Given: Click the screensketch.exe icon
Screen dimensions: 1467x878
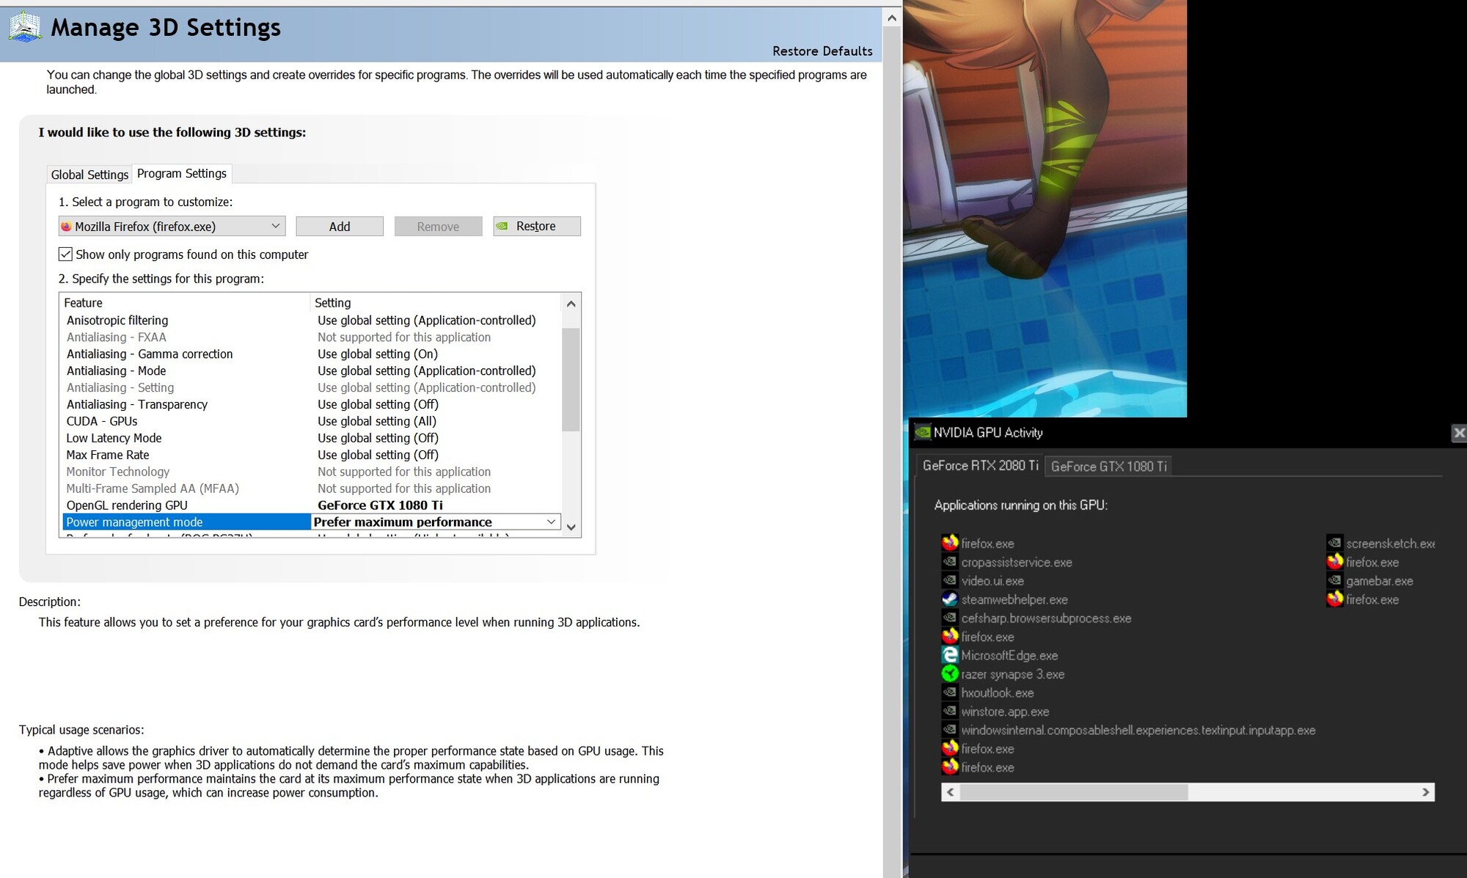Looking at the screenshot, I should point(1335,543).
